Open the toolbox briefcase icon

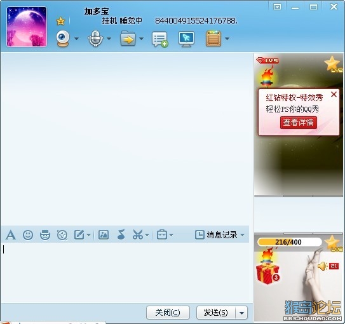(162, 234)
